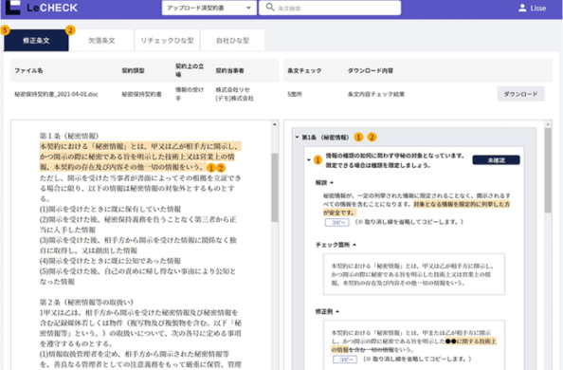
Task: Click badge 2 beside 第1条 header
Action: click(x=372, y=137)
